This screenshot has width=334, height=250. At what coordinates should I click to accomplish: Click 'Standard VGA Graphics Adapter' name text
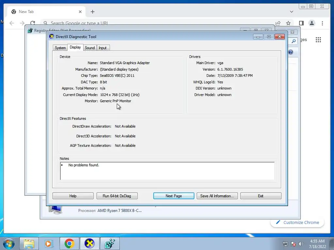[125, 63]
